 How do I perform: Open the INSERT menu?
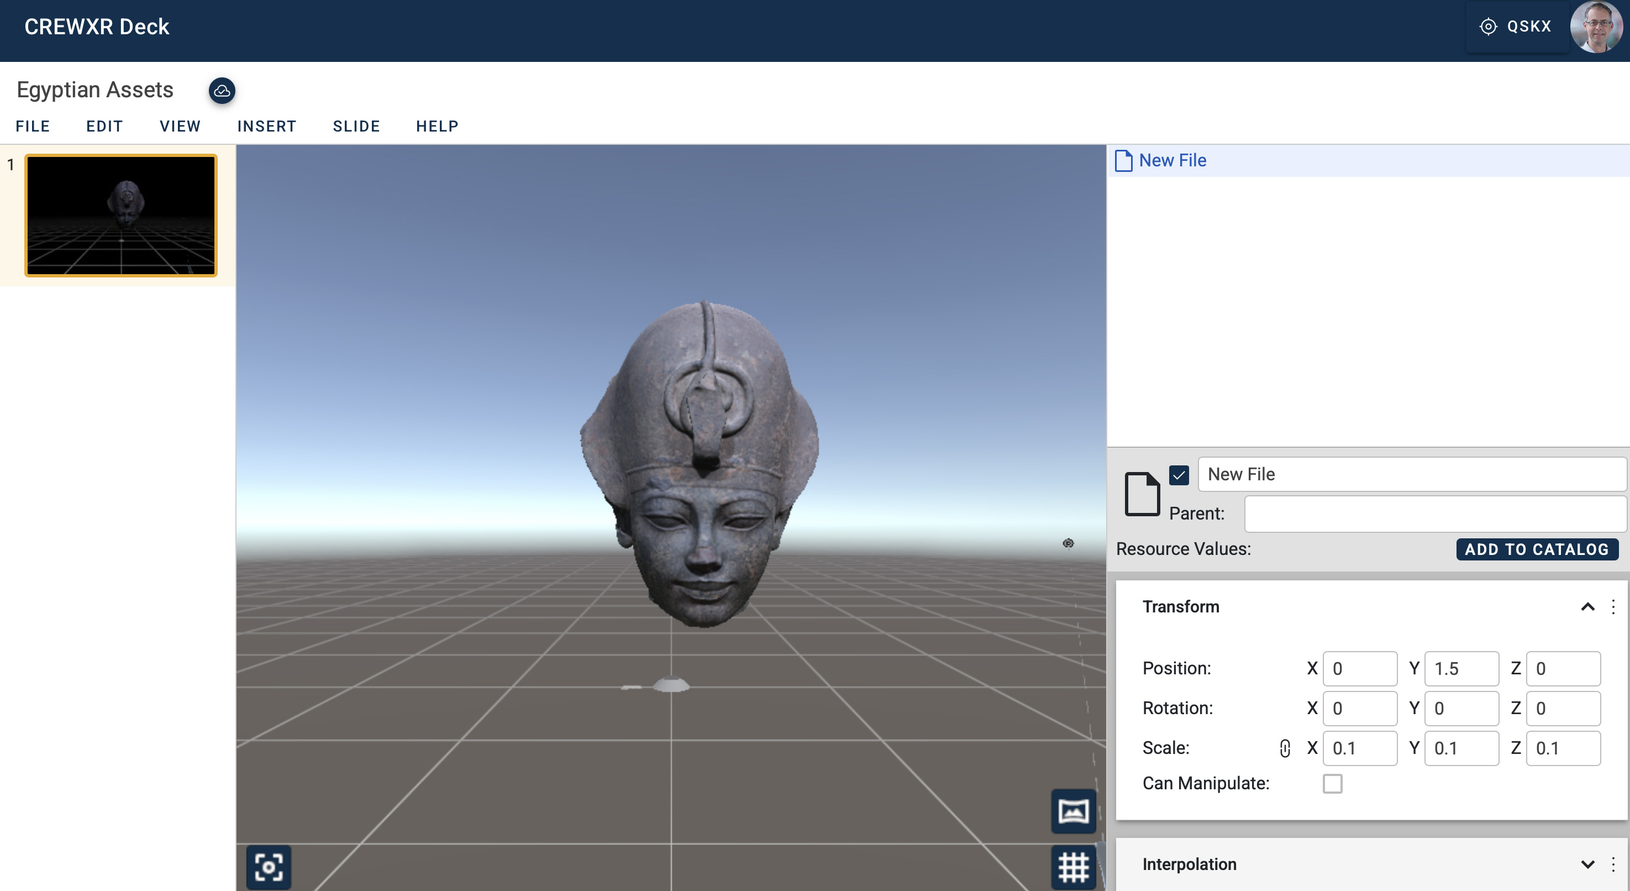266,126
